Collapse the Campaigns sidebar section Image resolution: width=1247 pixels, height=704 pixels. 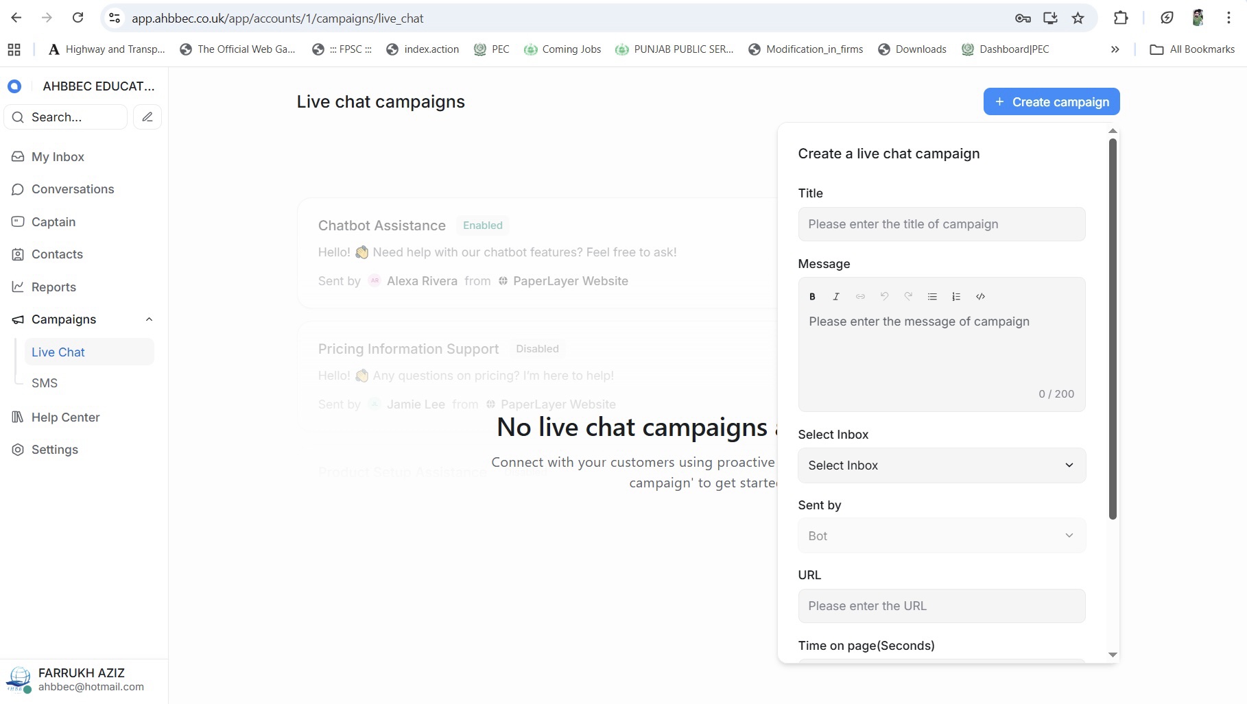point(149,319)
